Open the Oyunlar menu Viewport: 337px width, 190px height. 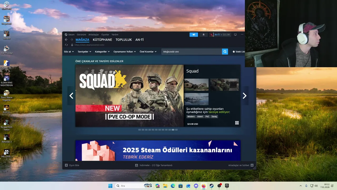pos(105,35)
